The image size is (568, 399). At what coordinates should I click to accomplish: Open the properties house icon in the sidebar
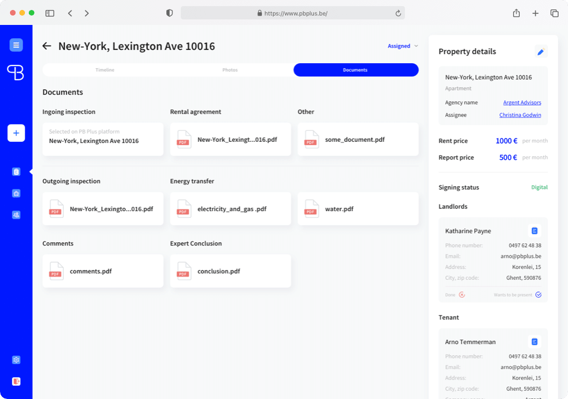click(16, 193)
